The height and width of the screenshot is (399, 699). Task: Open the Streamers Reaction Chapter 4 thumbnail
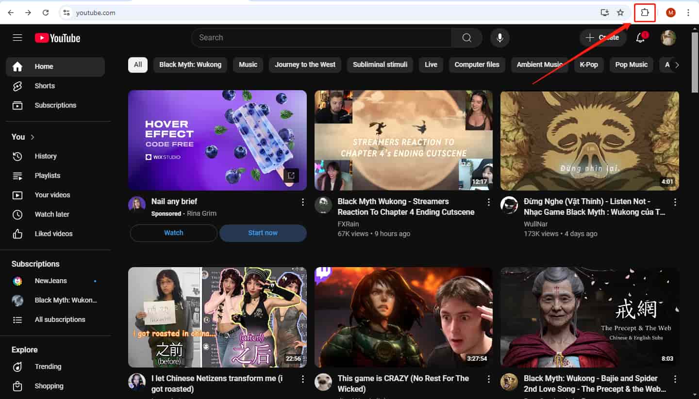(403, 140)
